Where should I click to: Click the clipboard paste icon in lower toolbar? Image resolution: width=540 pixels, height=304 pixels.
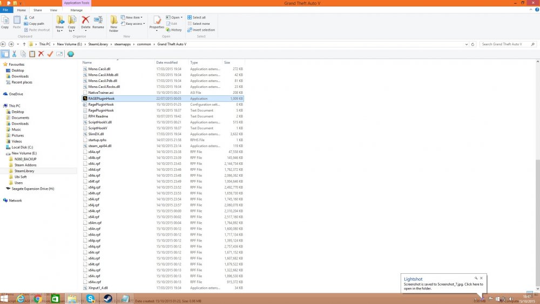point(32,54)
